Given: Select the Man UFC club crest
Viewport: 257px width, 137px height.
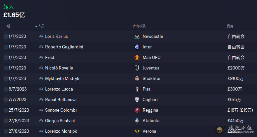Looking at the screenshot, I should click(137, 58).
